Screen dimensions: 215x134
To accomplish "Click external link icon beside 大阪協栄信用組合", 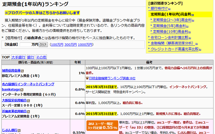I will point(28,101).
